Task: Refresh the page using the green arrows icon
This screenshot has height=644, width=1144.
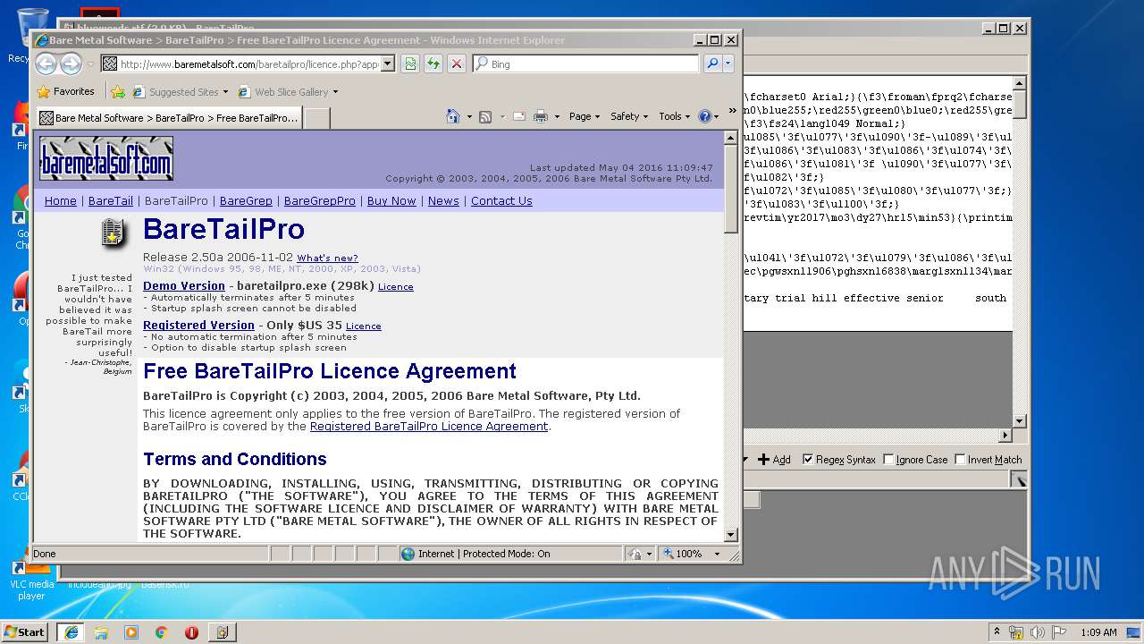Action: [433, 64]
